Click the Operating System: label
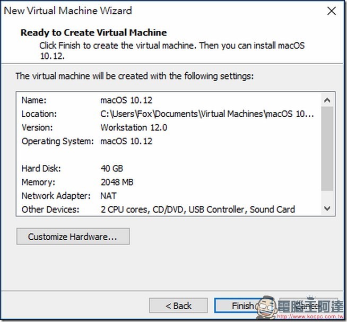The height and width of the screenshot is (322, 347). click(x=57, y=141)
